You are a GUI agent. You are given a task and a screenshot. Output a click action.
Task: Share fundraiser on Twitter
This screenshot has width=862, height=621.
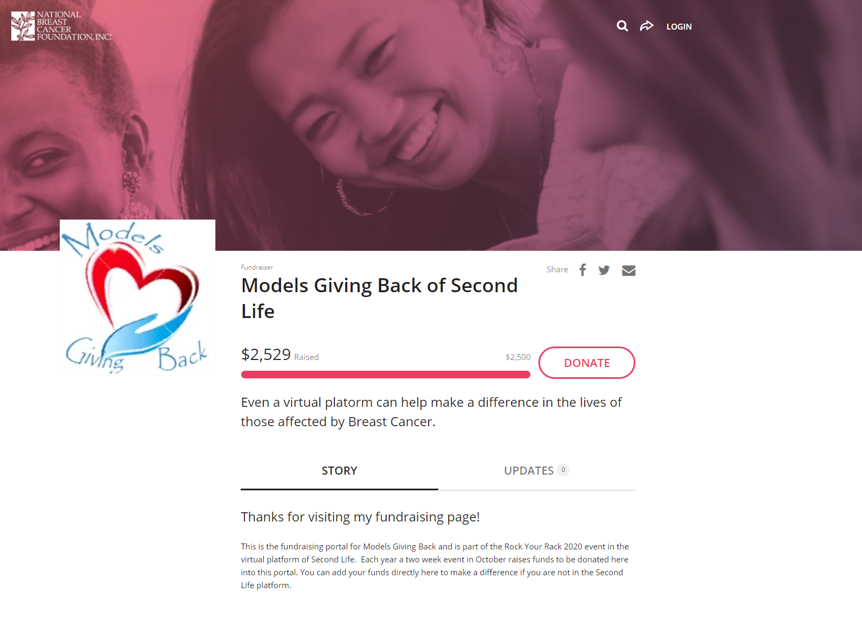pyautogui.click(x=604, y=270)
